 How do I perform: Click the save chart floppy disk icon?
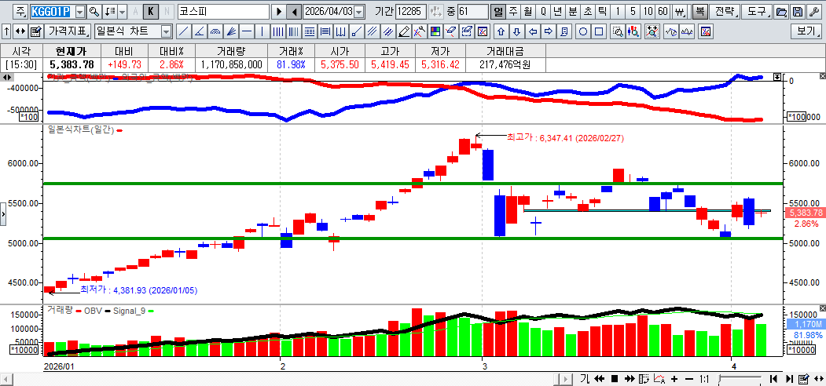click(x=797, y=12)
